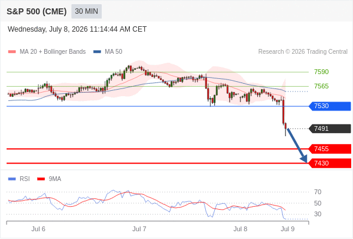Click the MA 50 legend swatch

(x=97, y=52)
